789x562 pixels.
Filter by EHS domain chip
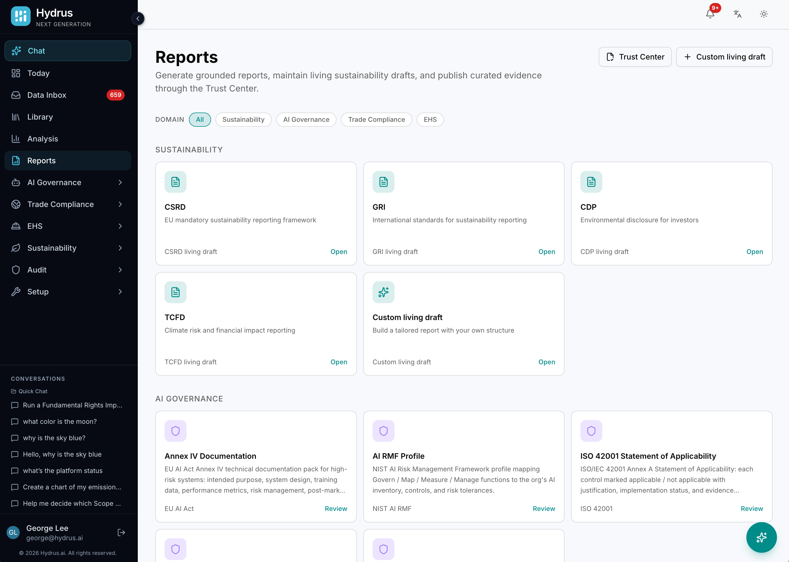(x=430, y=119)
